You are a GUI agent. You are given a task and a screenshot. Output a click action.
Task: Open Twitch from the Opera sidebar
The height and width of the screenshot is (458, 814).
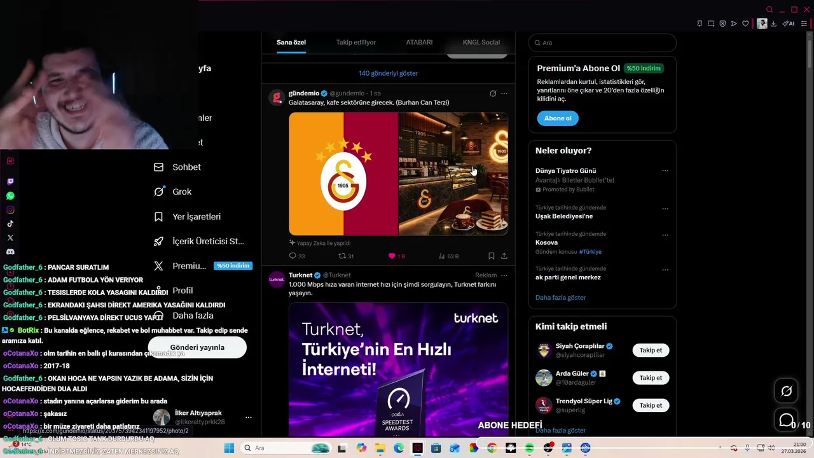pyautogui.click(x=10, y=182)
